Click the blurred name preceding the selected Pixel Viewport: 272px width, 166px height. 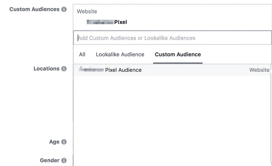point(100,22)
